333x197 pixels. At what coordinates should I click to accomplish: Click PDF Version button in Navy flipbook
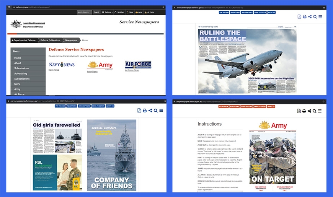60,106
